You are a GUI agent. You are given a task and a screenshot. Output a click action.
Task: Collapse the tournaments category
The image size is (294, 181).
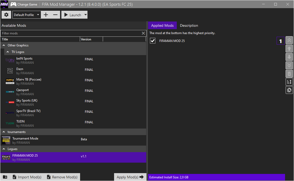(4, 132)
